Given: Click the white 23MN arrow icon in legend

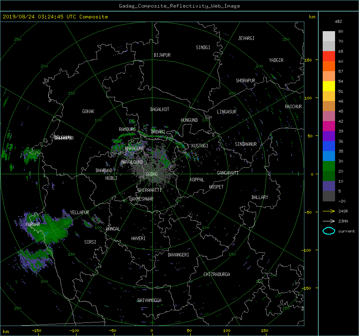Looking at the screenshot, I should click(x=329, y=221).
